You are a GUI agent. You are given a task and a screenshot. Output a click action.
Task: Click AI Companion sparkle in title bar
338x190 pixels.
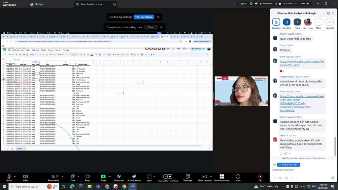(256, 4)
